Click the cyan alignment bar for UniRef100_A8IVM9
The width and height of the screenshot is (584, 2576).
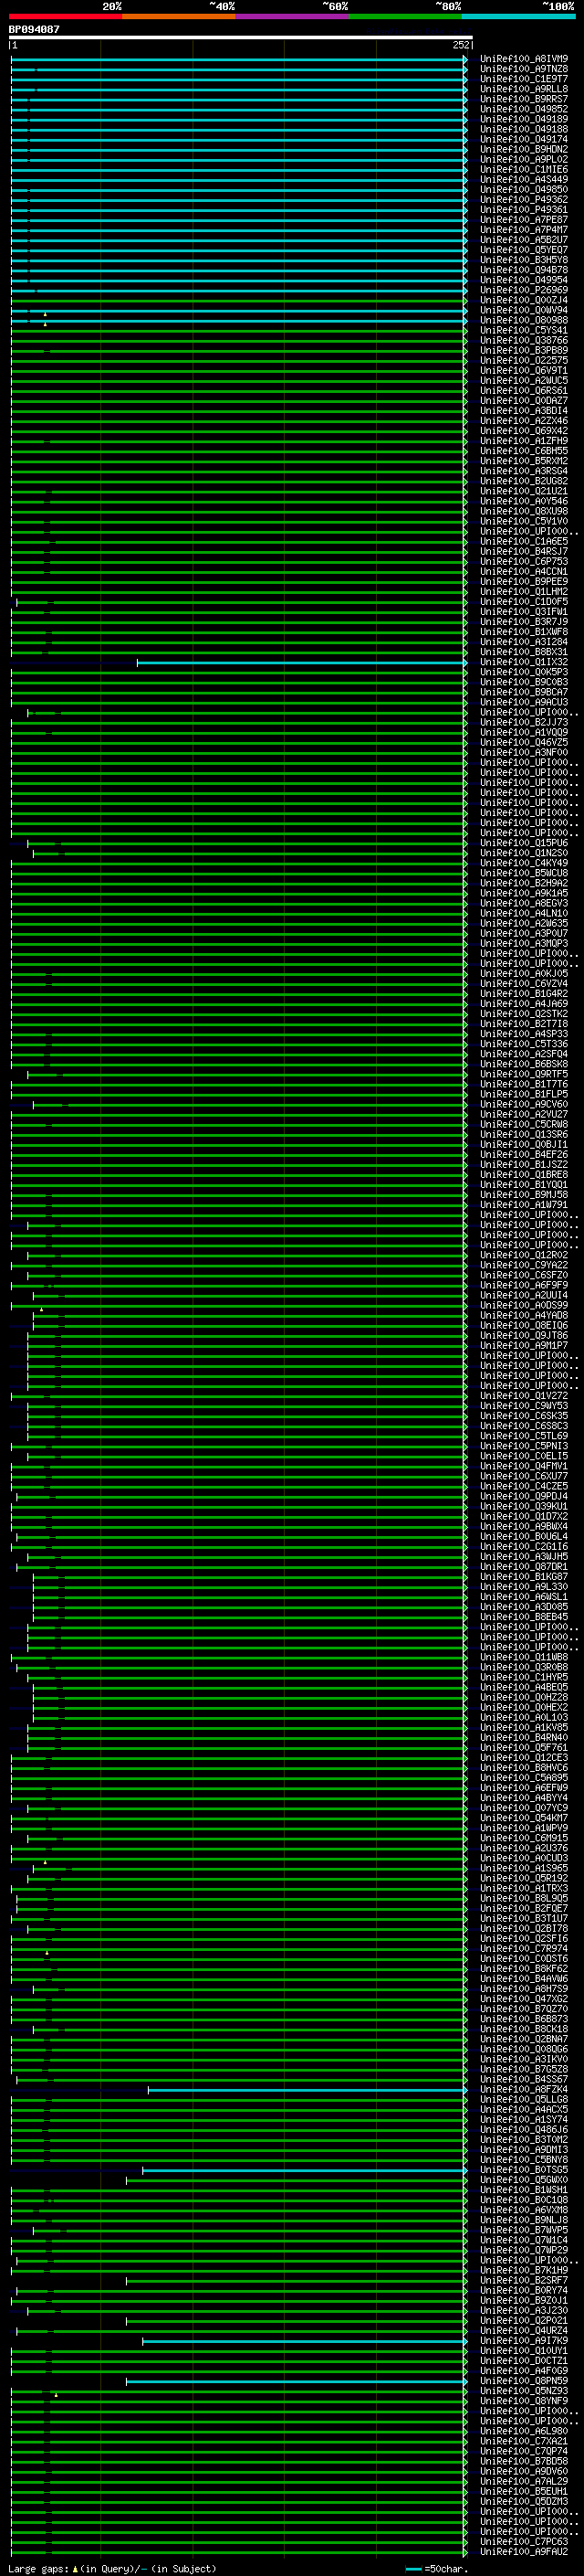point(238,59)
